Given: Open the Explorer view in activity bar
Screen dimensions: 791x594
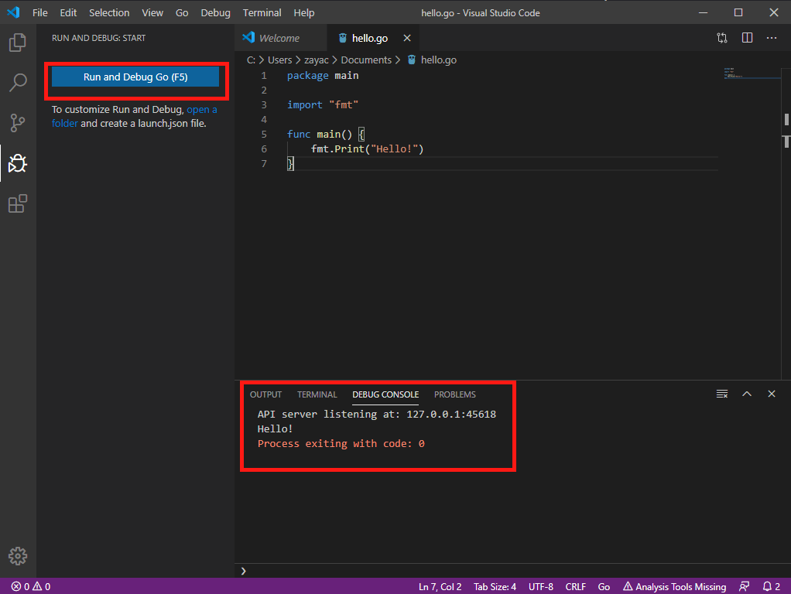Looking at the screenshot, I should (x=18, y=43).
